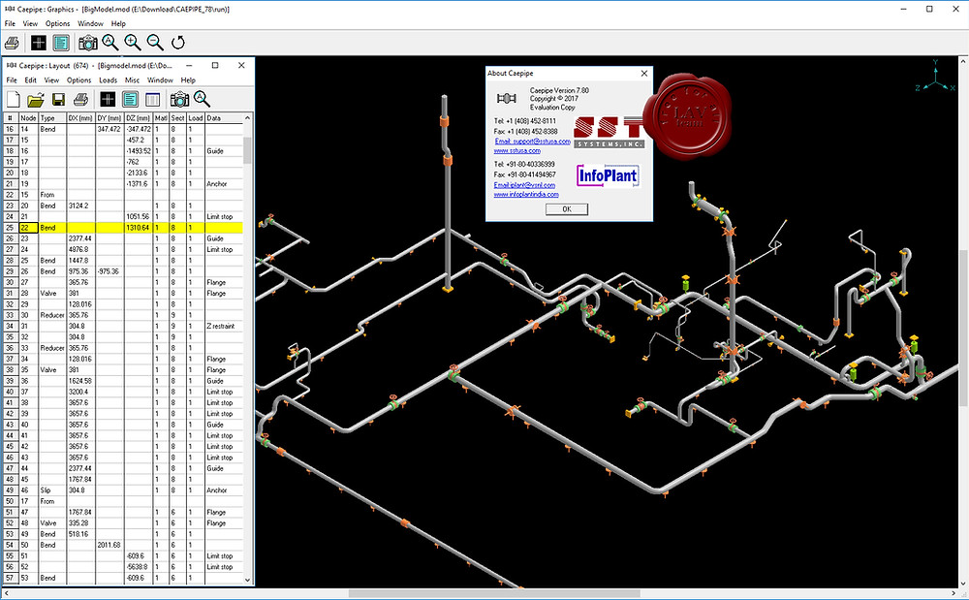
Task: Click DZ value -1493.52 in row 18
Action: click(139, 151)
